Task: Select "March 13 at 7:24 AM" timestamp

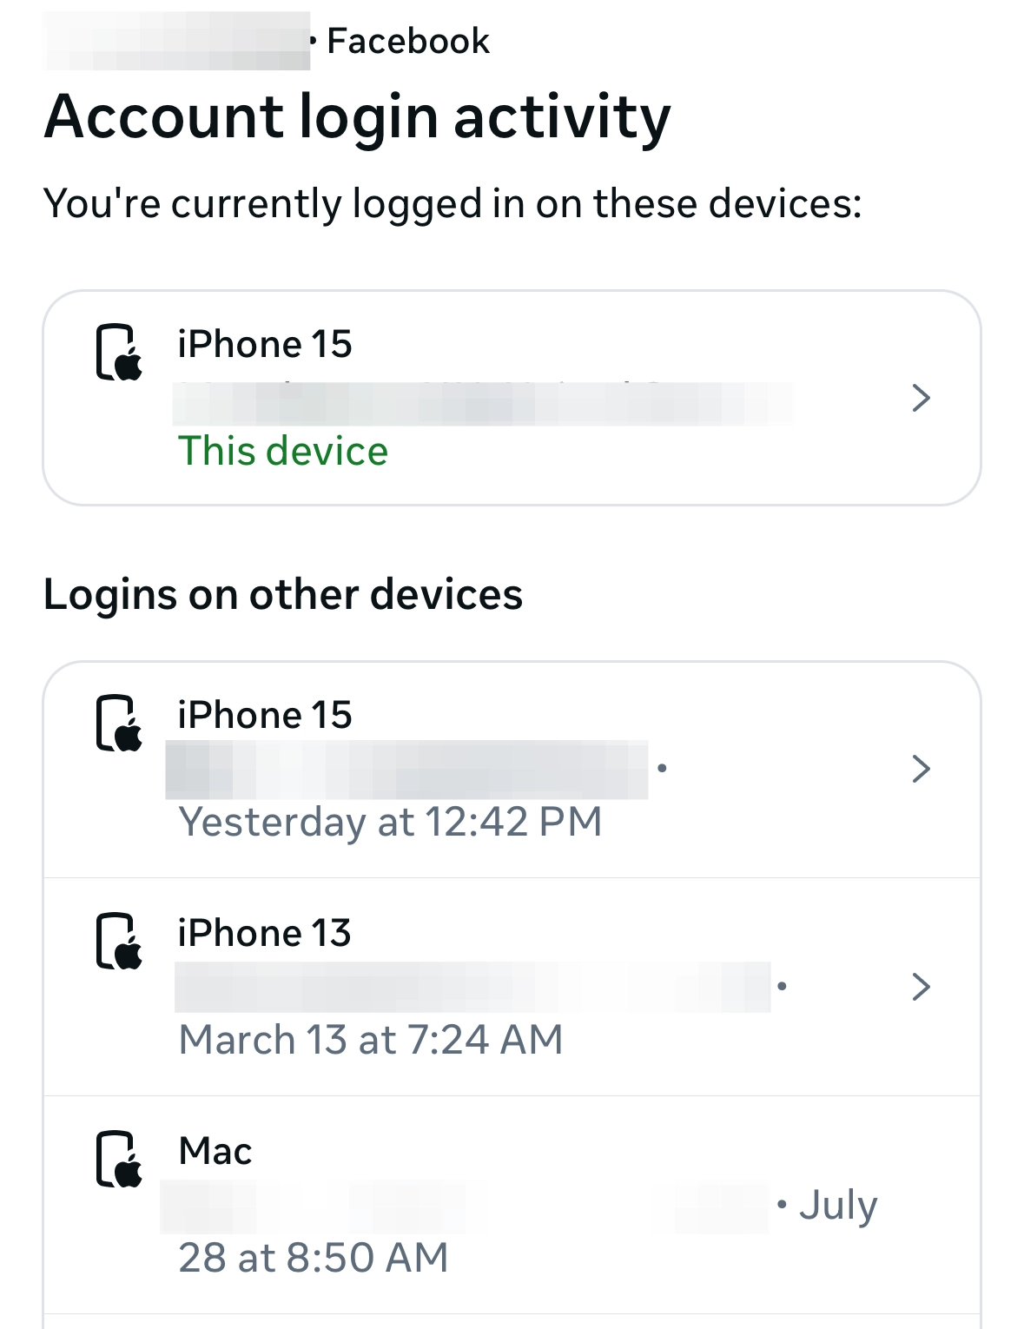Action: click(371, 1040)
